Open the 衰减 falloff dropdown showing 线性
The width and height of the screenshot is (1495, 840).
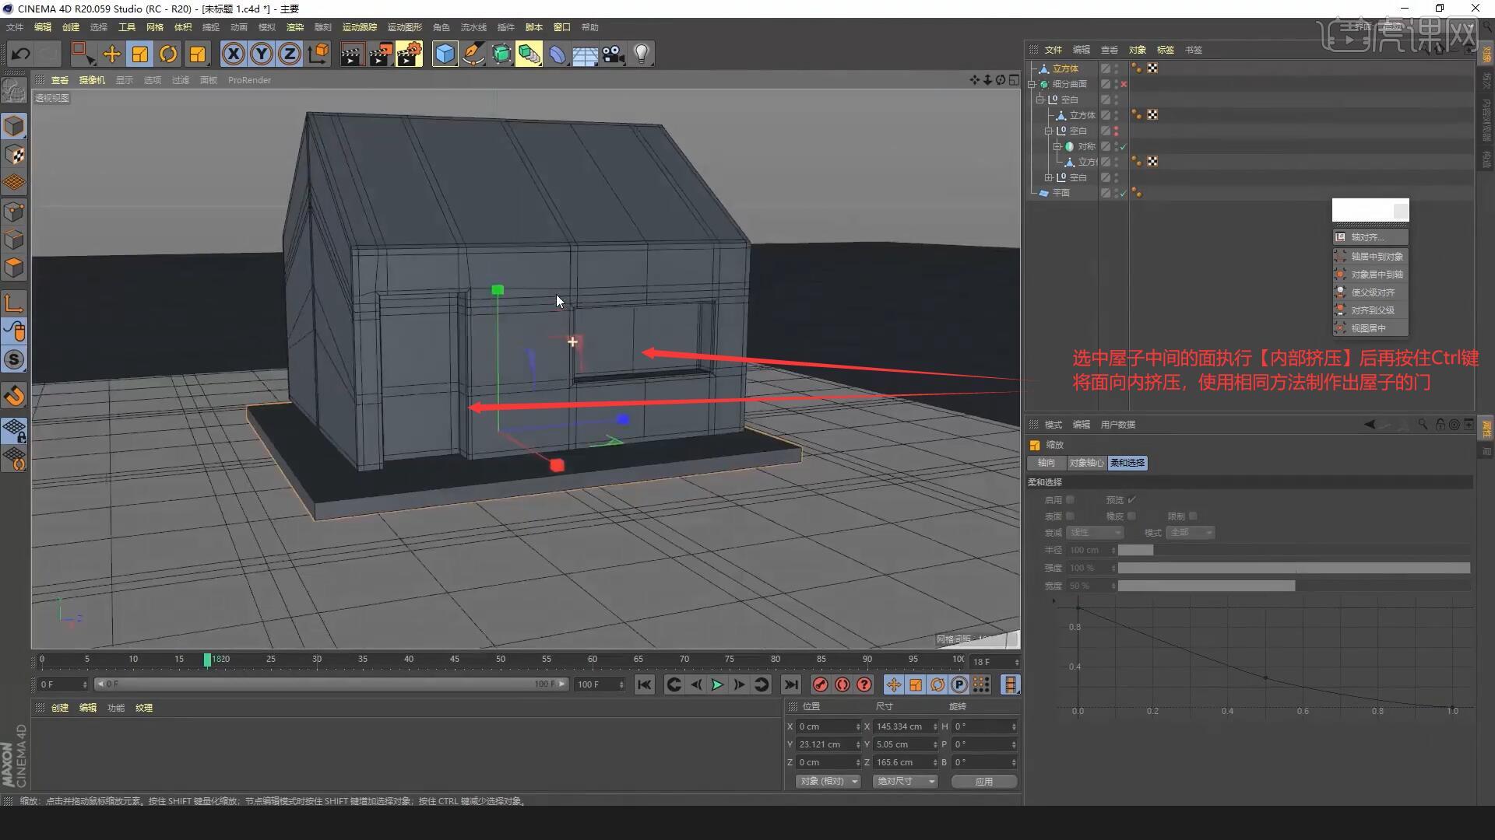point(1095,532)
